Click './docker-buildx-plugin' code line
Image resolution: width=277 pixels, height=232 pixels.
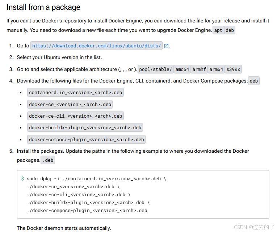pos(88,203)
